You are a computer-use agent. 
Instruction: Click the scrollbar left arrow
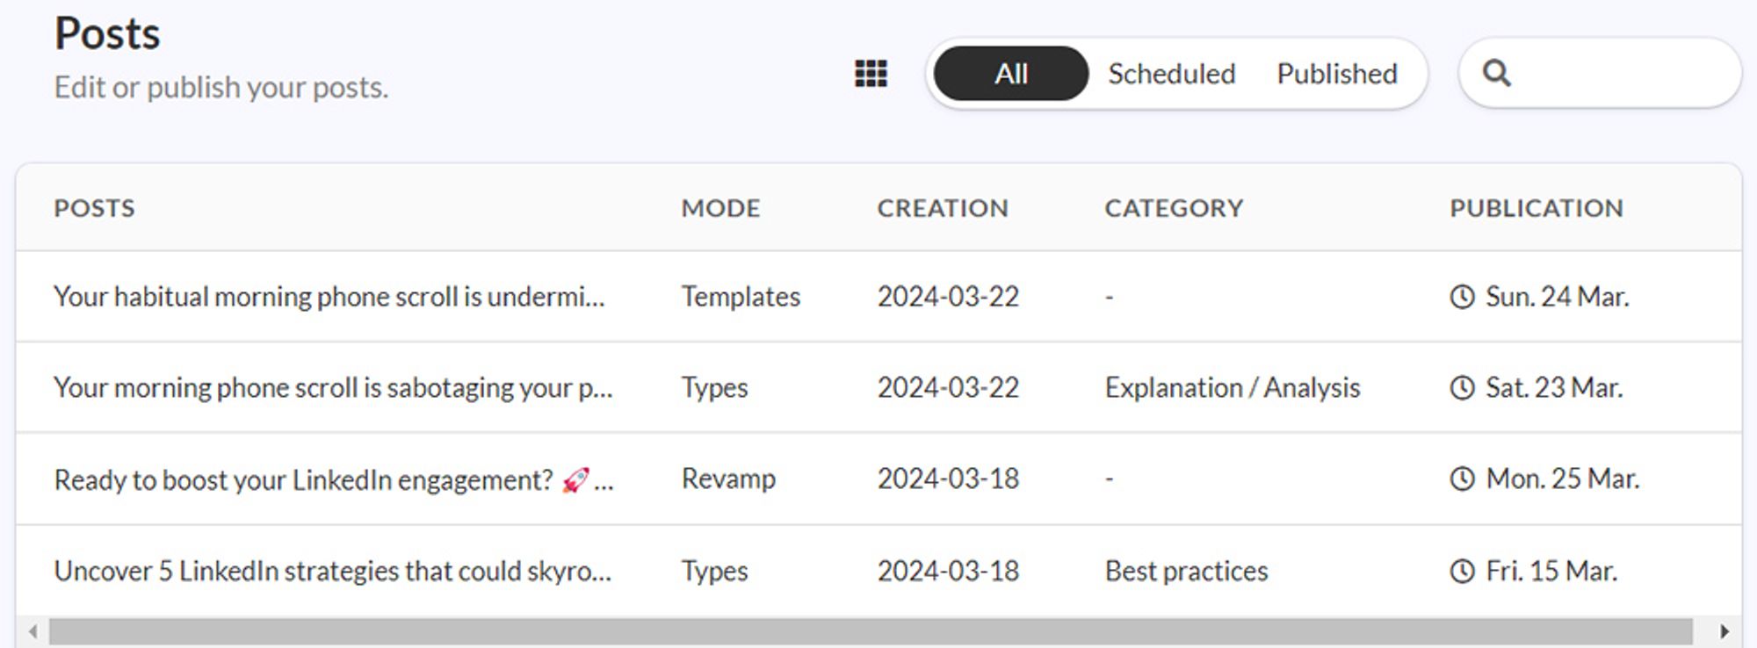[x=33, y=631]
